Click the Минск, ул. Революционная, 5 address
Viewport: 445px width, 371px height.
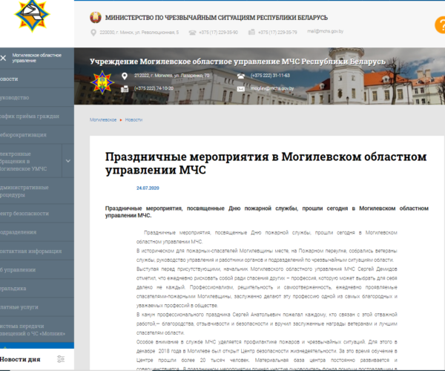[x=139, y=33]
